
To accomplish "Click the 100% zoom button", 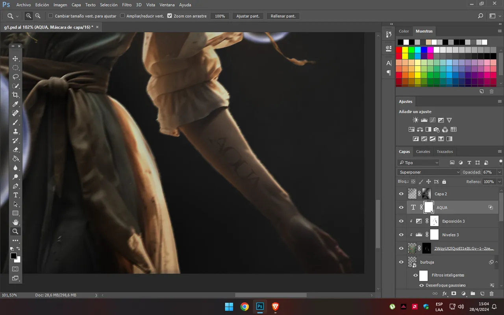I will pos(220,16).
